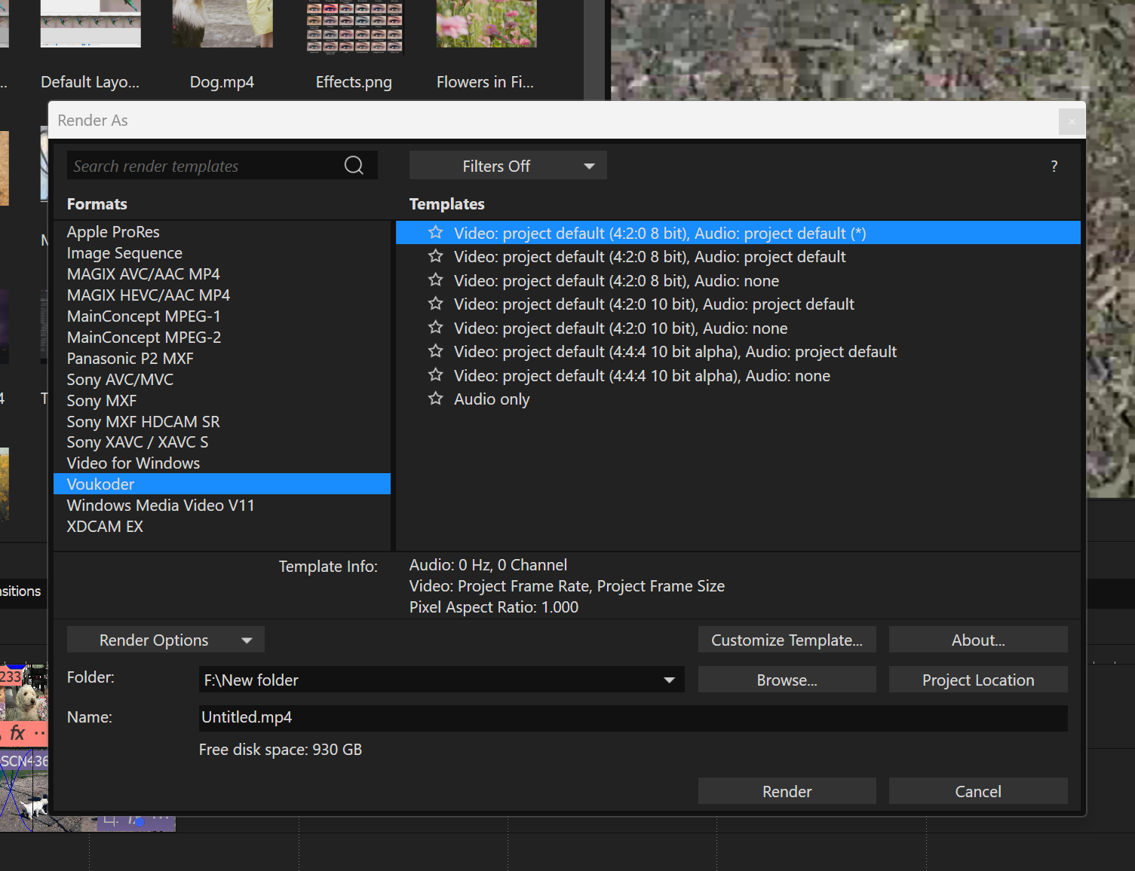The width and height of the screenshot is (1135, 871).
Task: Click the Effects.png media thumbnail
Action: pos(354,27)
